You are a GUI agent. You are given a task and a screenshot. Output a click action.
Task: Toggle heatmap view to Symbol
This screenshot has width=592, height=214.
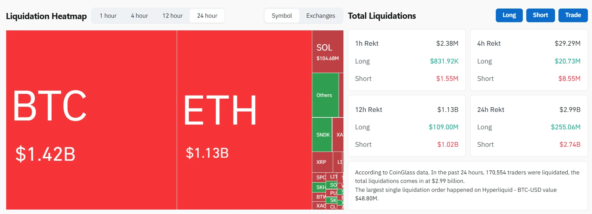282,16
